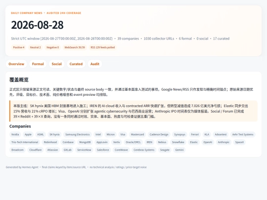
Task: Select the MongoDB company chip
Action: coord(85,142)
